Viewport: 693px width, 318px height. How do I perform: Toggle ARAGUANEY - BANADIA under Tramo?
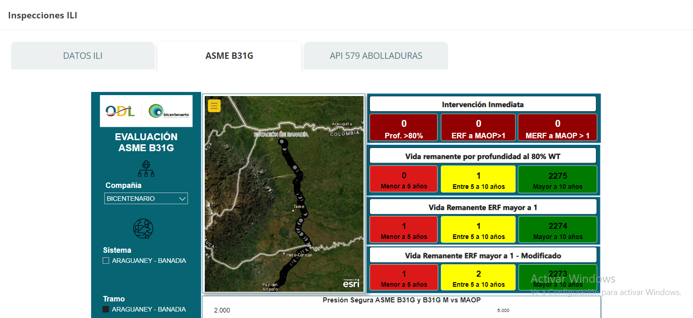[x=106, y=309]
